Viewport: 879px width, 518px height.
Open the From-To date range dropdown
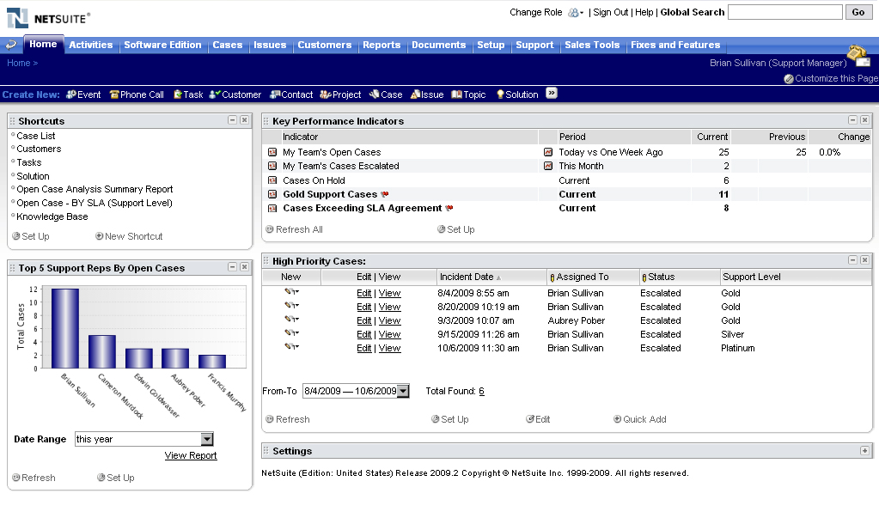pos(404,391)
